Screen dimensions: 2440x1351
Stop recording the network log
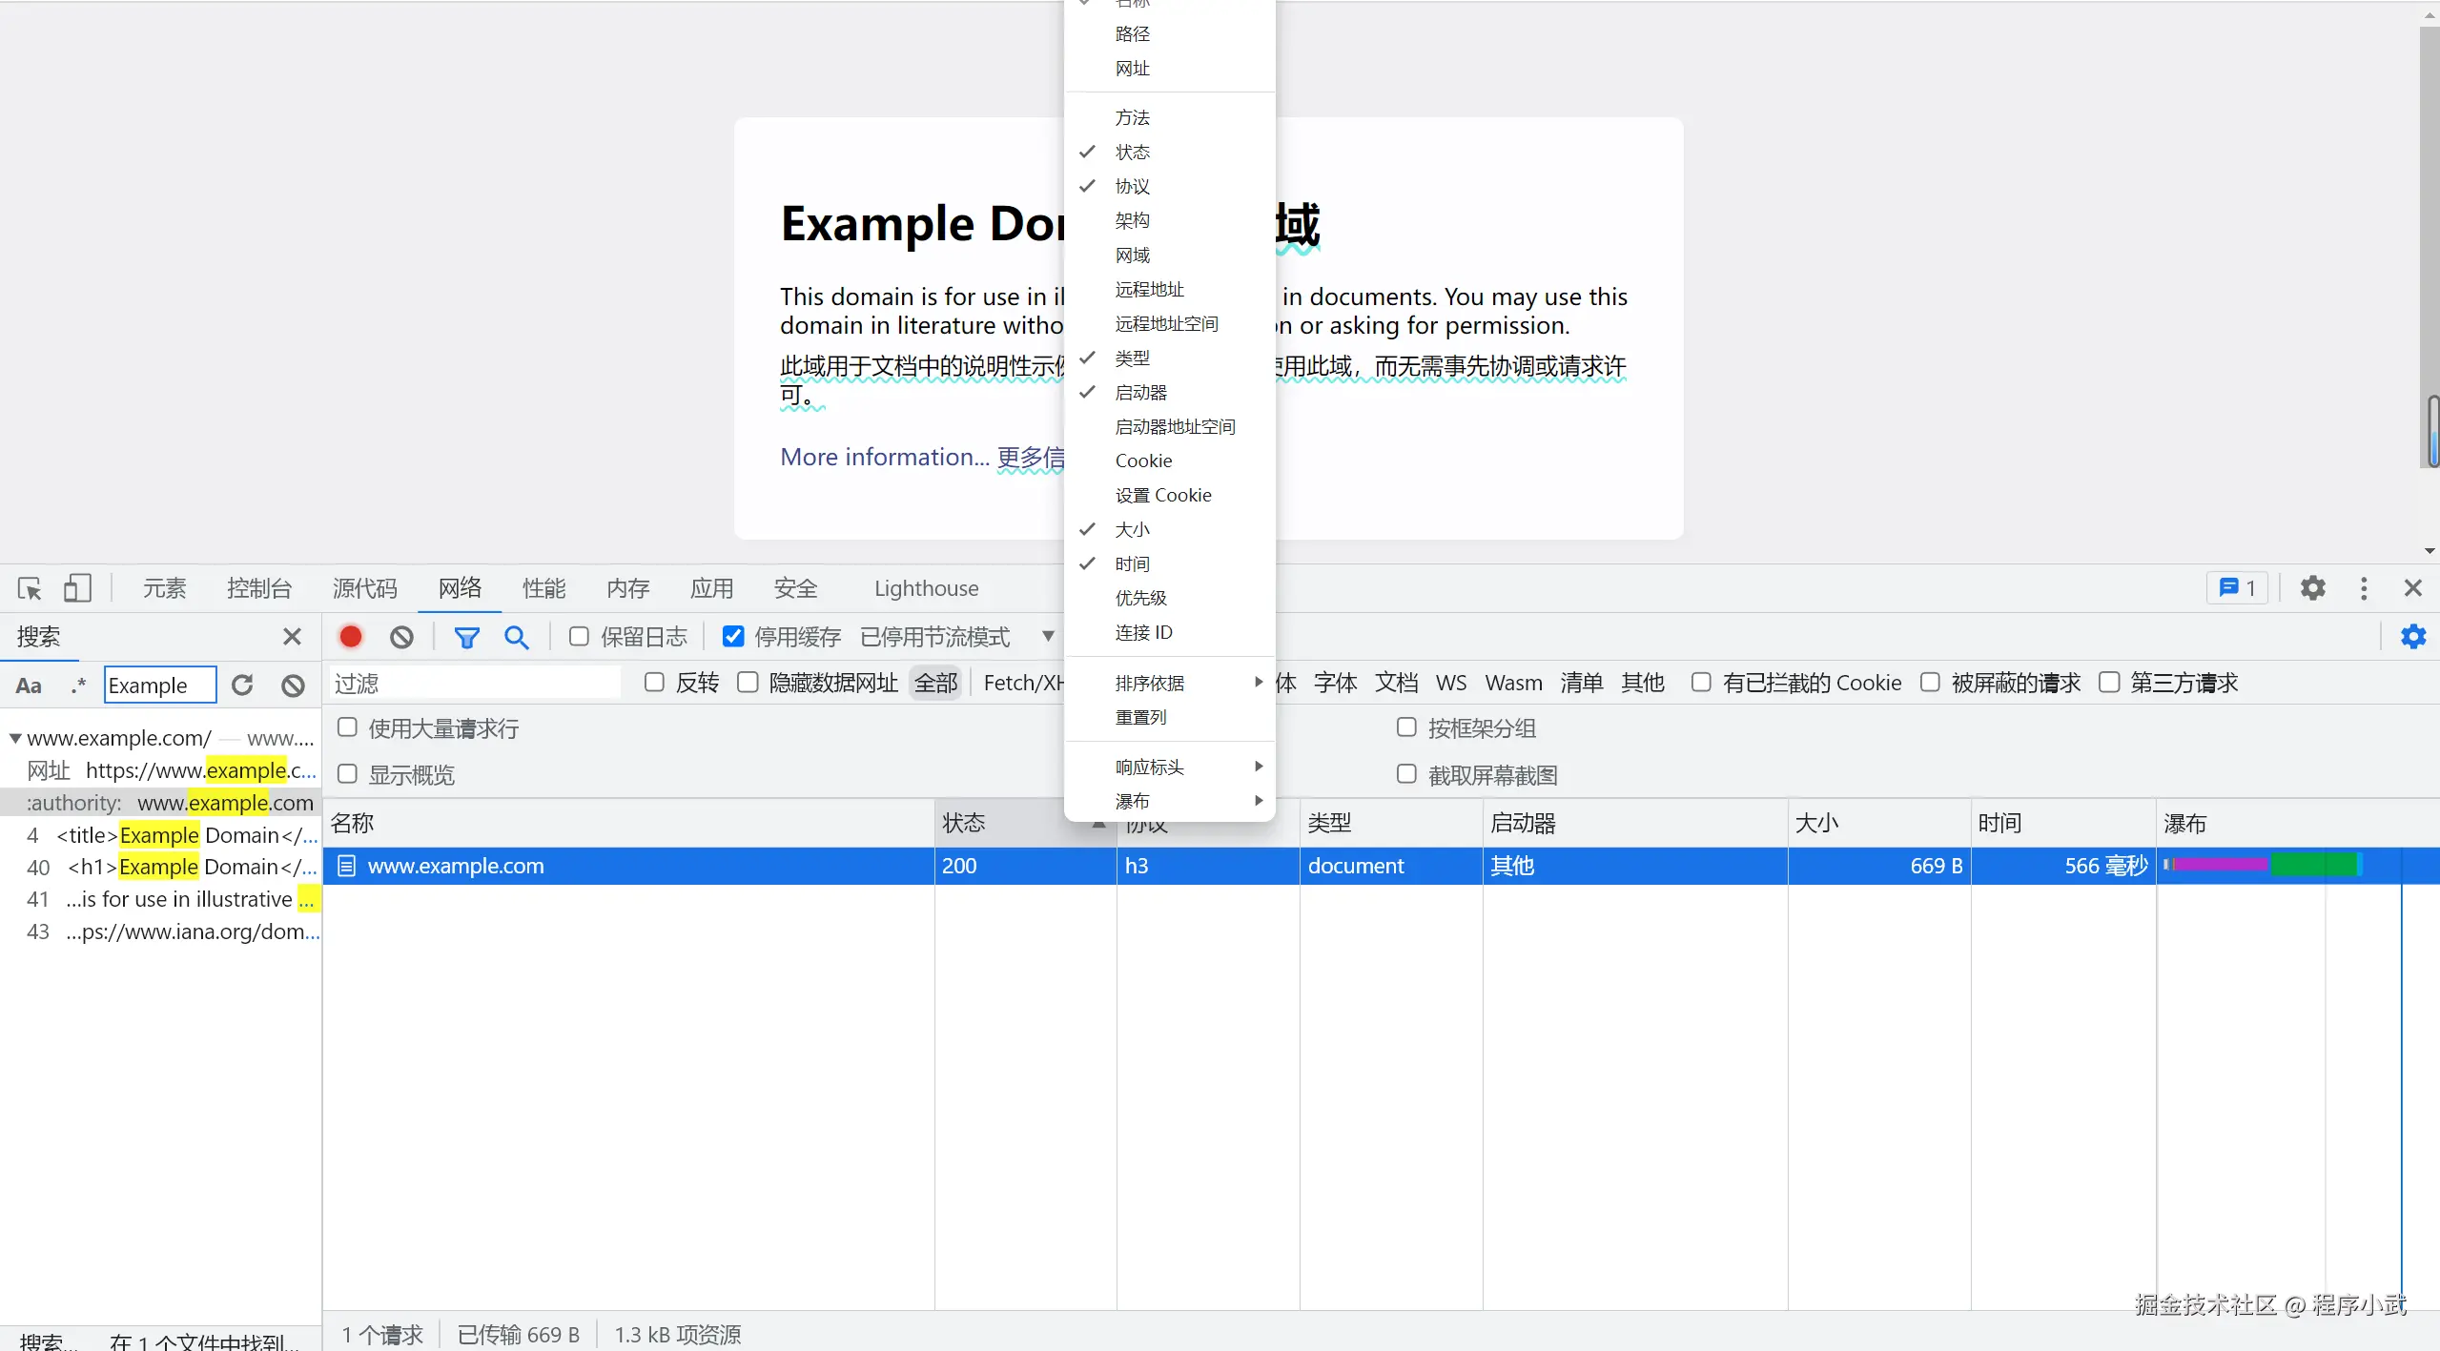(351, 637)
